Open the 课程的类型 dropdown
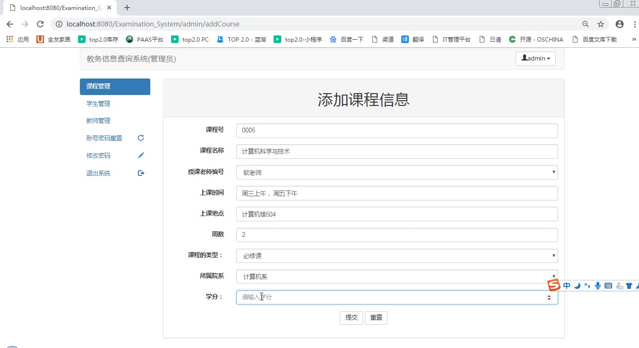639x348 pixels. point(397,256)
